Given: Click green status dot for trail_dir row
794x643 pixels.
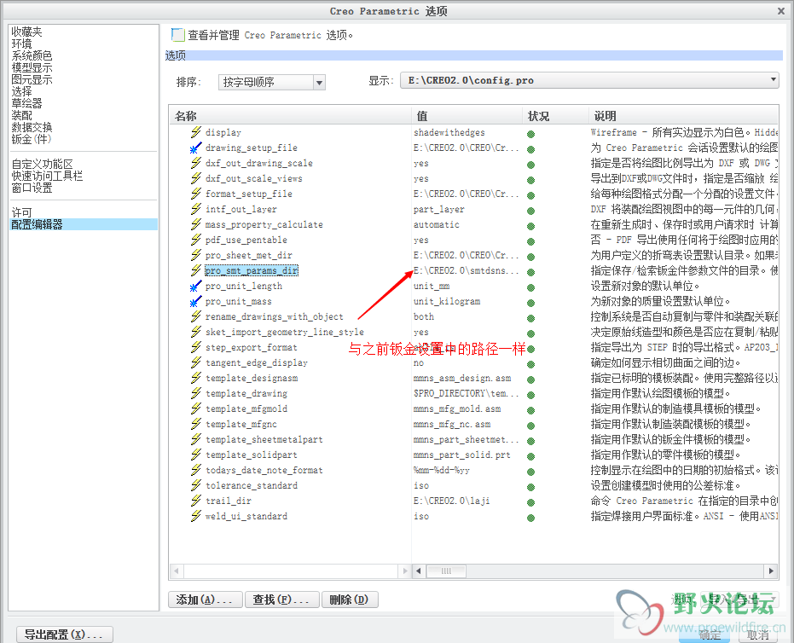Looking at the screenshot, I should pos(530,503).
